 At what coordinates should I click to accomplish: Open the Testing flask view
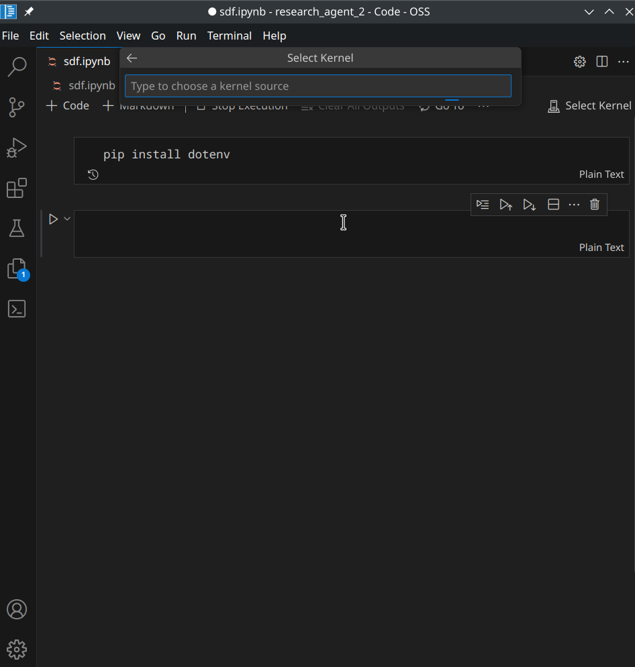[17, 228]
